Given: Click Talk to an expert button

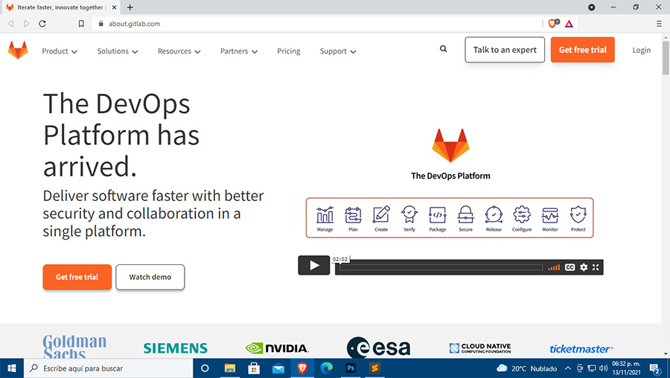Looking at the screenshot, I should pyautogui.click(x=505, y=50).
